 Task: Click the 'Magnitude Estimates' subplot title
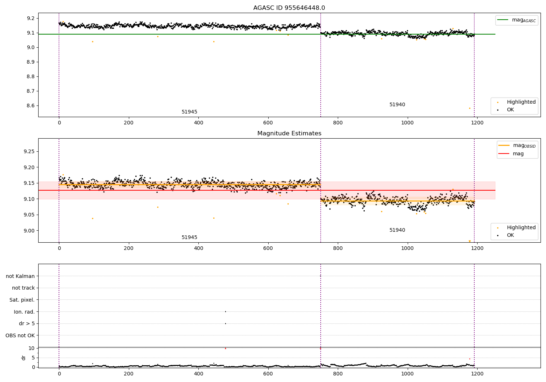[x=289, y=134]
